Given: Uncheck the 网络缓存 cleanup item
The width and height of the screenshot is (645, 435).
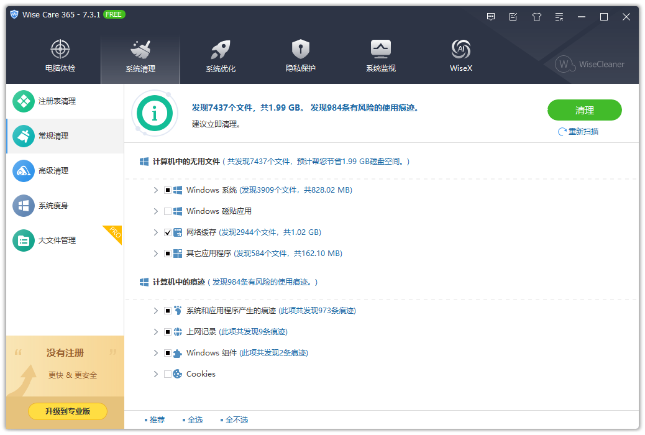Looking at the screenshot, I should [x=168, y=232].
